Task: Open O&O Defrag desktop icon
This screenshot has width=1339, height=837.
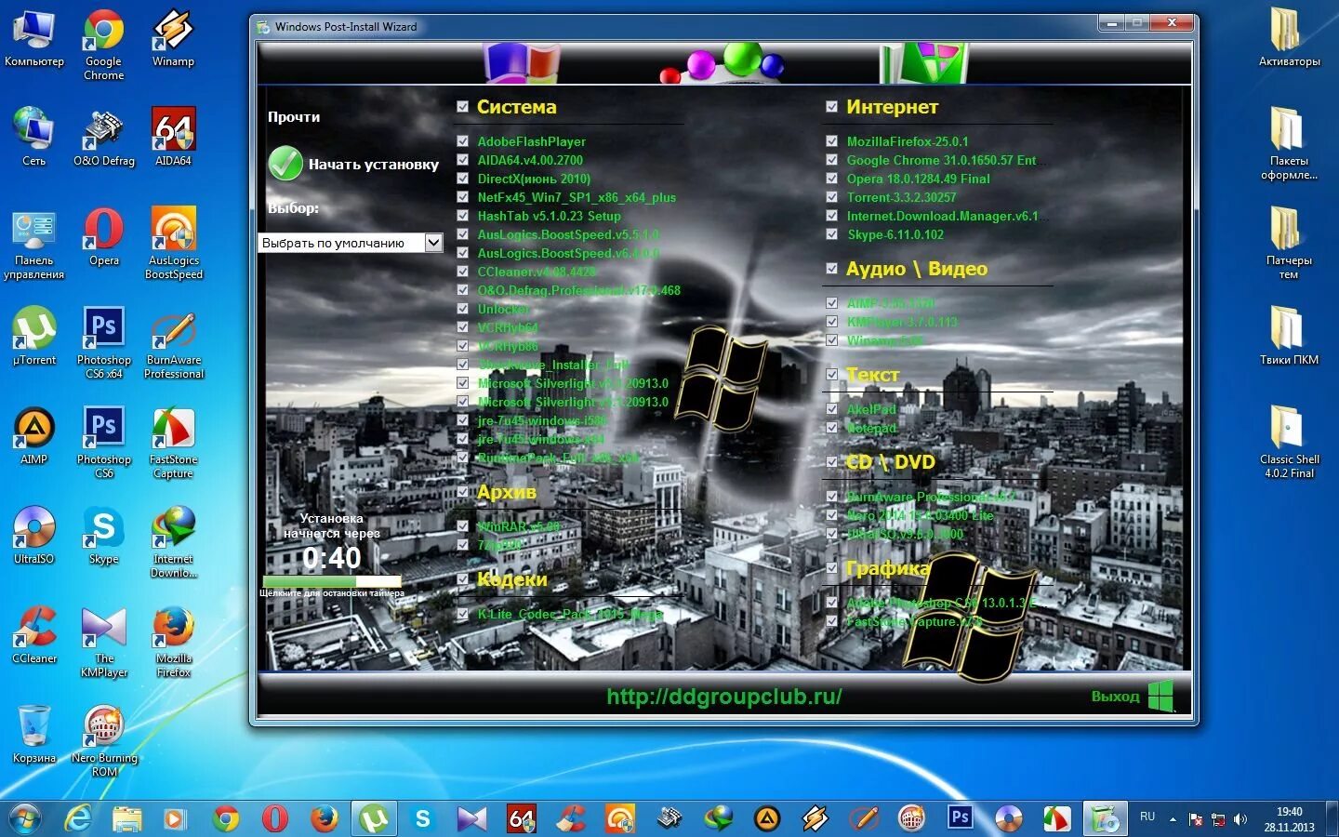Action: tap(104, 138)
